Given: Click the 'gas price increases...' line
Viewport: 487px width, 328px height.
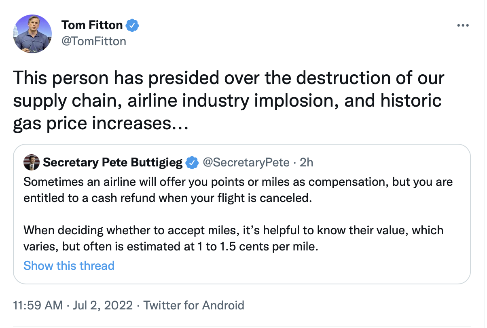Looking at the screenshot, I should coord(100,122).
